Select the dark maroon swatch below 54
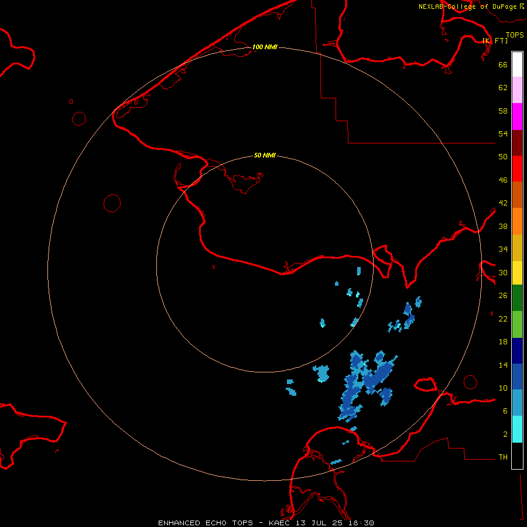 (x=517, y=143)
